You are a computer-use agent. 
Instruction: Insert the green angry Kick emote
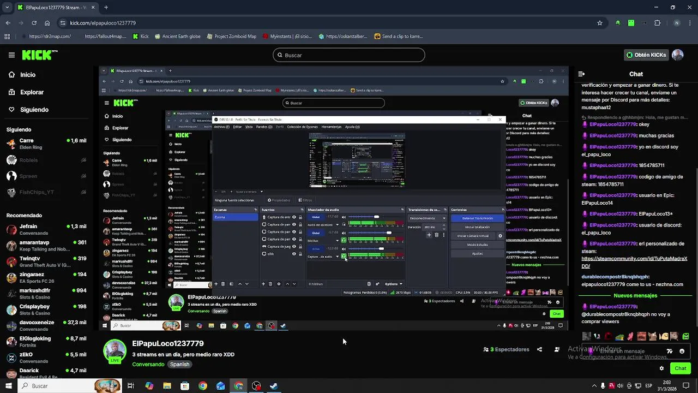pyautogui.click(x=685, y=336)
